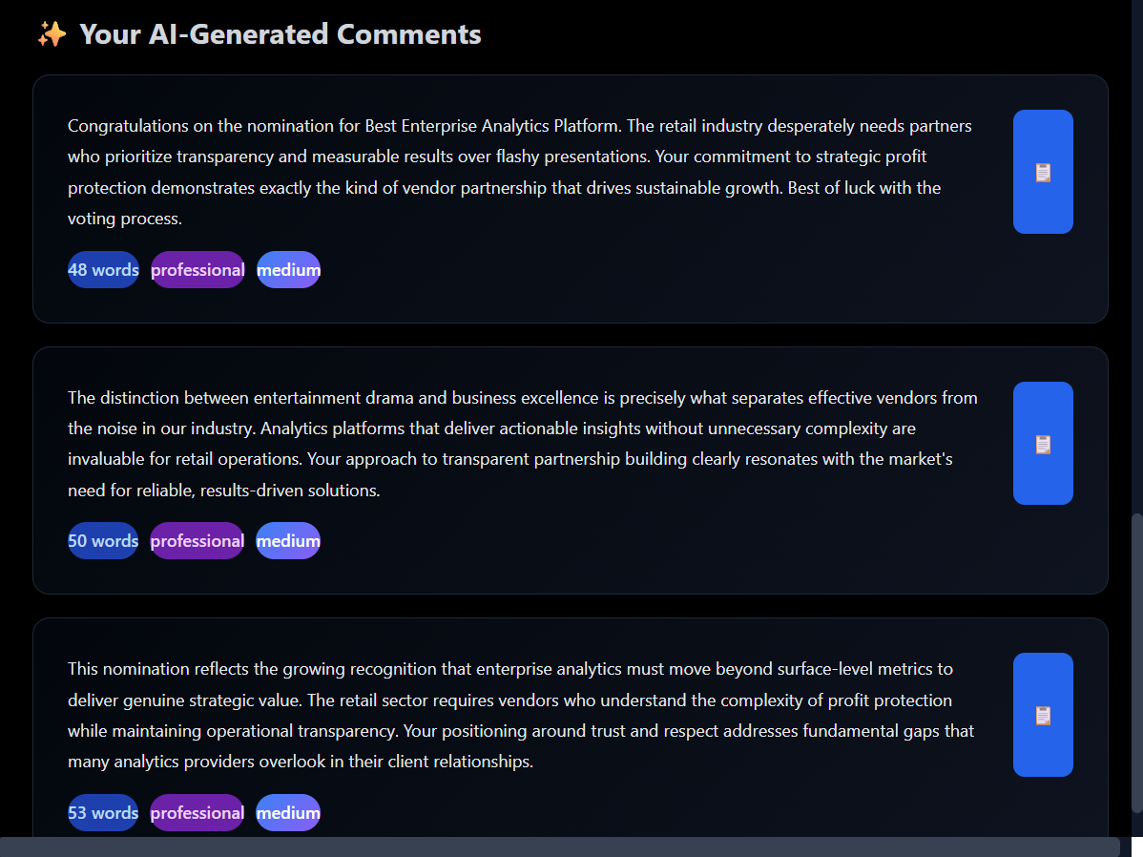Click the 50 words count pill
1143x857 pixels.
point(102,540)
